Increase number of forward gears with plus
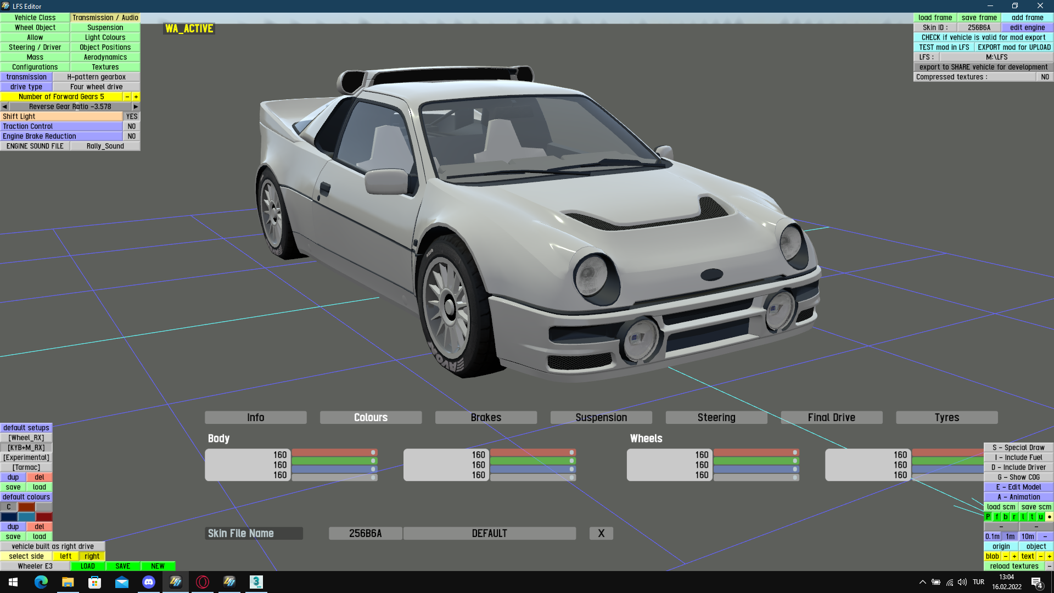Image resolution: width=1054 pixels, height=593 pixels. pos(136,97)
